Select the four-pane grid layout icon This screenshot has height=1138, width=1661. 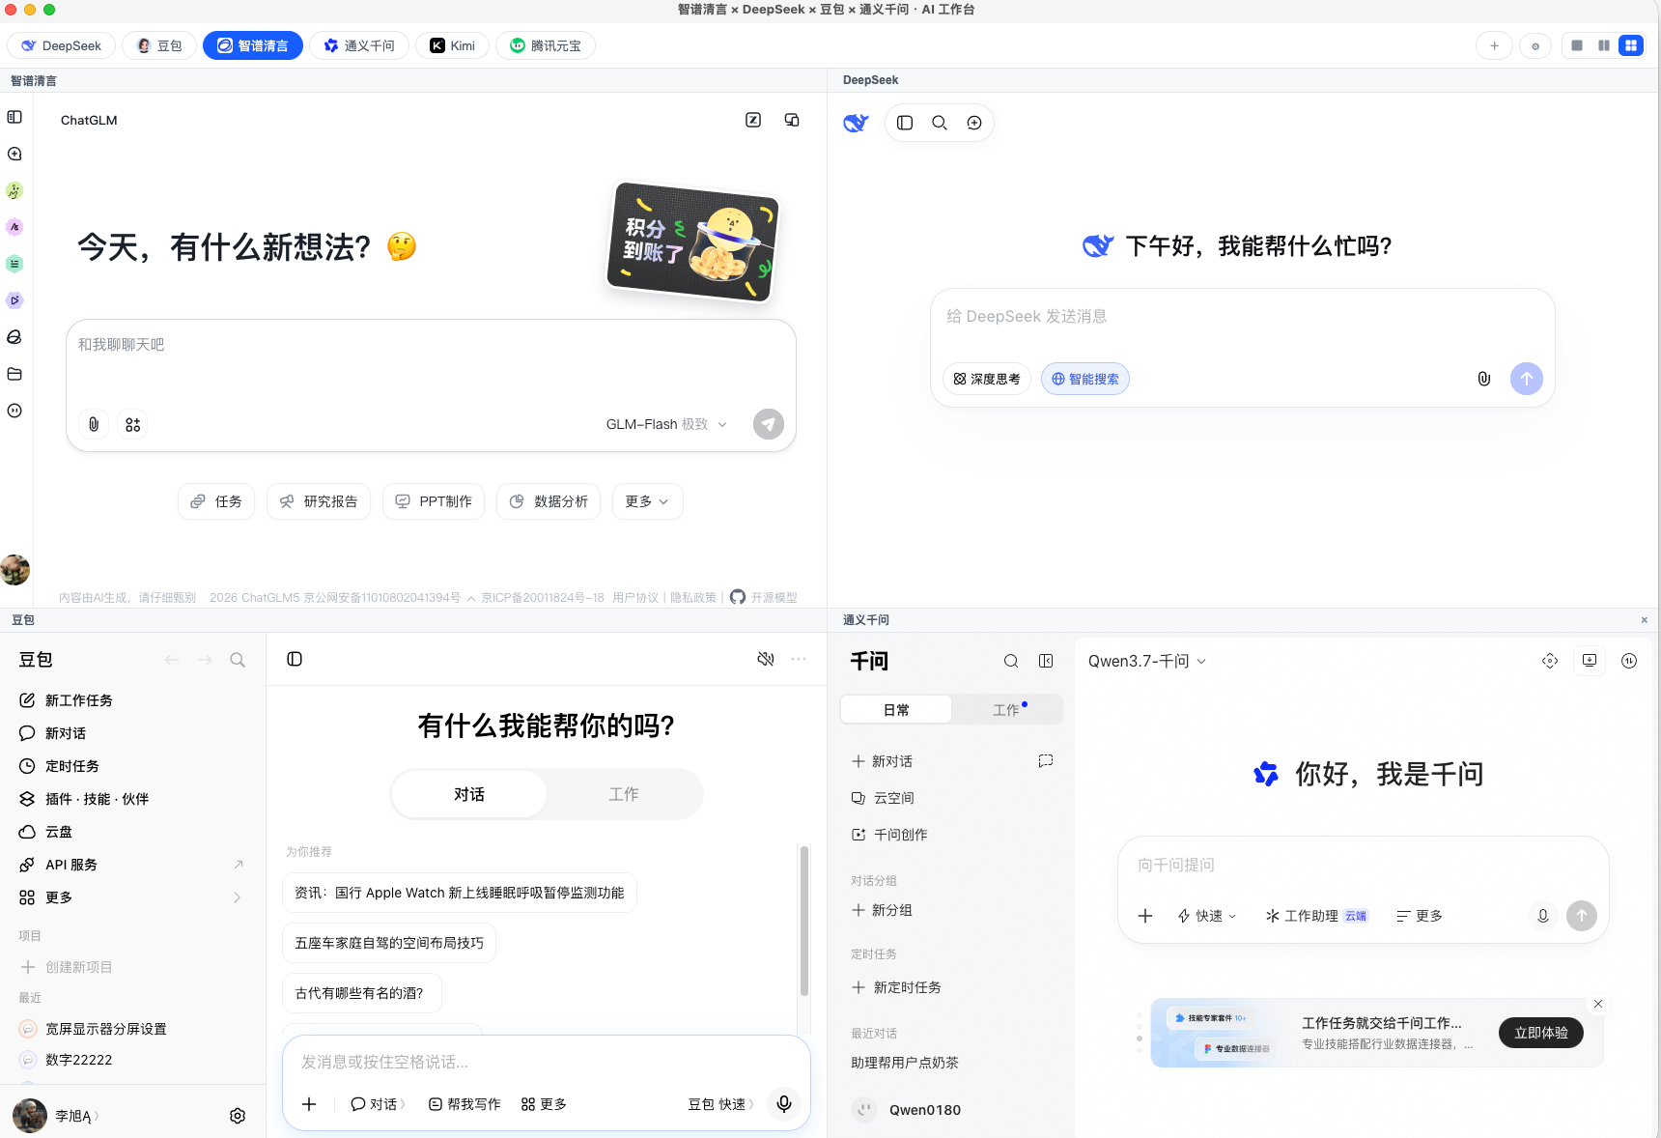(x=1631, y=45)
